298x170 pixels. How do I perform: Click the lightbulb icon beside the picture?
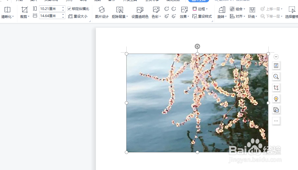pyautogui.click(x=276, y=99)
